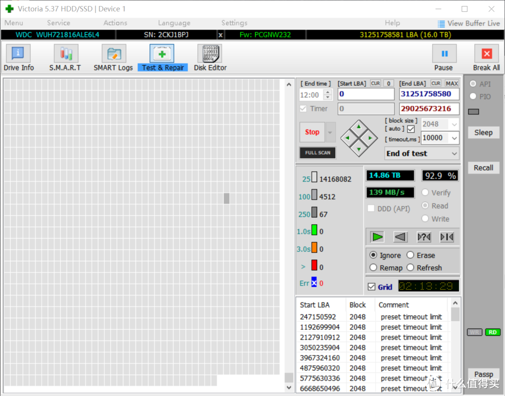Click the Break All icon
The width and height of the screenshot is (505, 396).
(486, 53)
